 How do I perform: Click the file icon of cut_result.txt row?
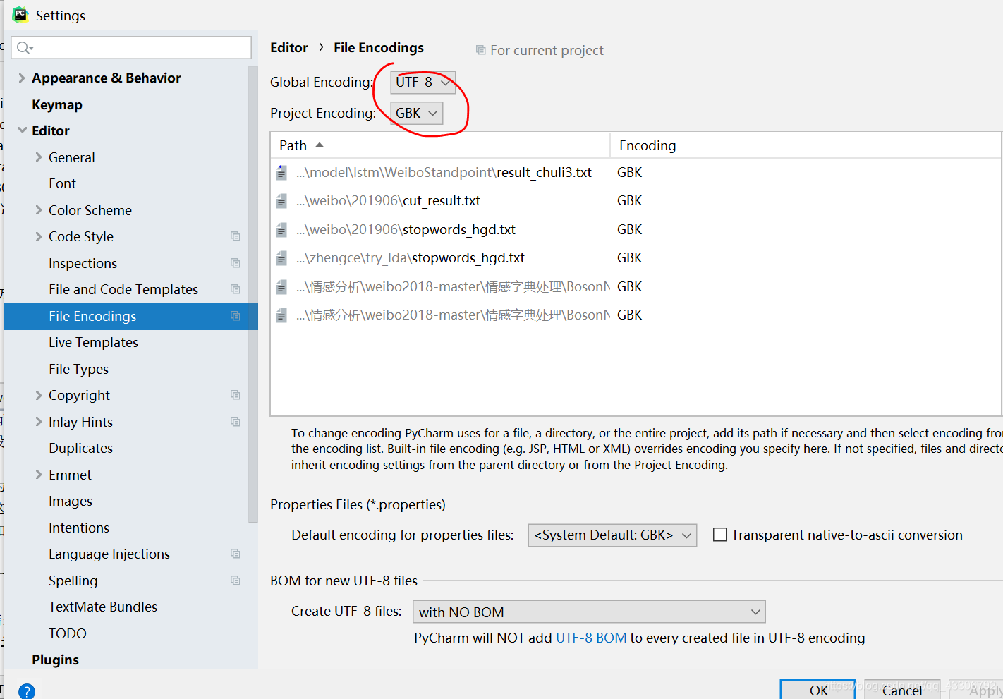click(281, 201)
